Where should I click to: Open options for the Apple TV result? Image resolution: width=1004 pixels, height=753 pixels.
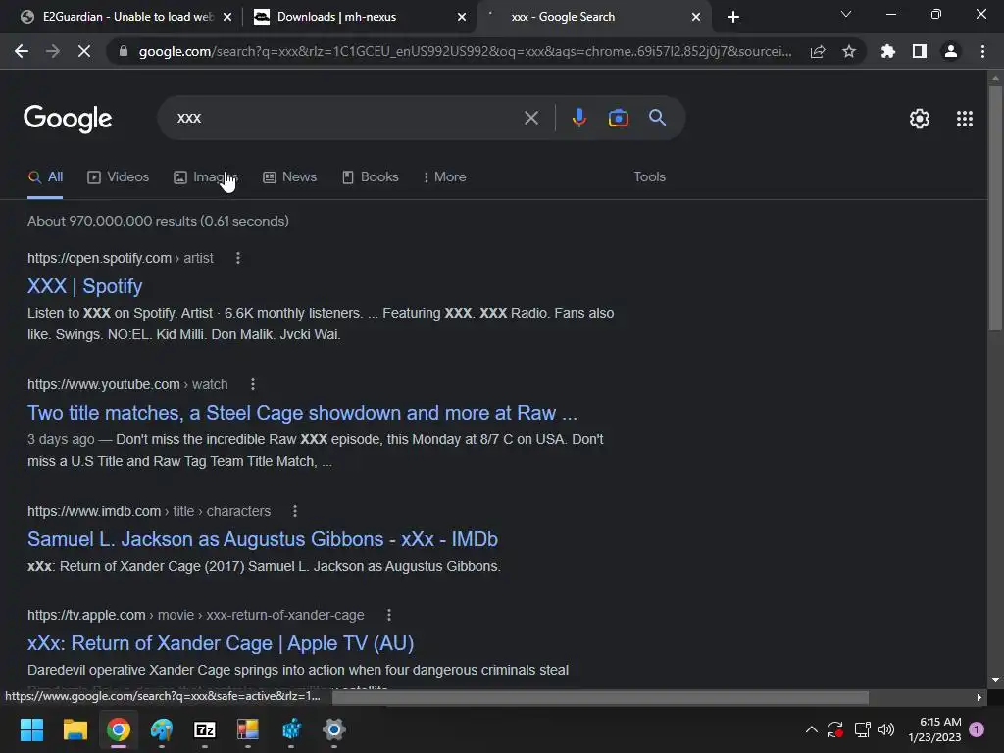point(389,615)
